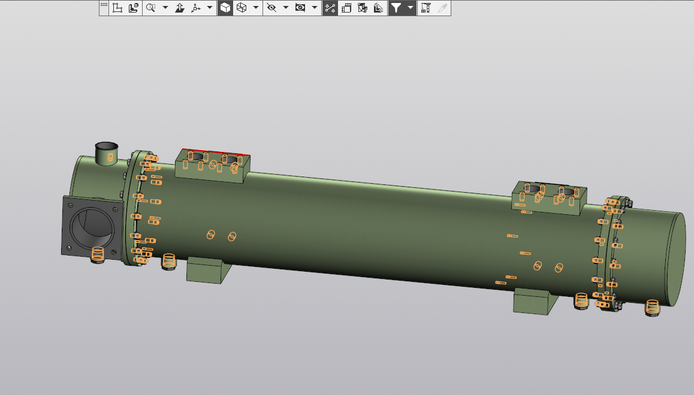Click the crossed-out eye hide icon
Viewport: 694px width, 395px height.
click(271, 8)
